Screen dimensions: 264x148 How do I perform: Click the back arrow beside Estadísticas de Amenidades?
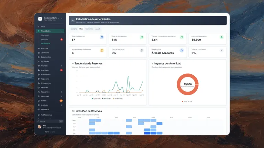pyautogui.click(x=73, y=20)
